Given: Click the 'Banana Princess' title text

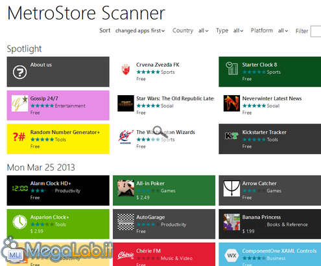Looking at the screenshot, I should (261, 217).
